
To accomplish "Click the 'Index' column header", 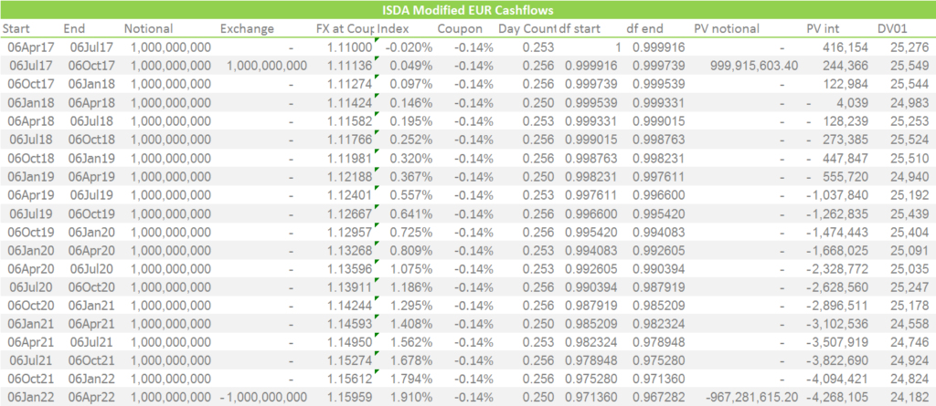I will click(393, 28).
